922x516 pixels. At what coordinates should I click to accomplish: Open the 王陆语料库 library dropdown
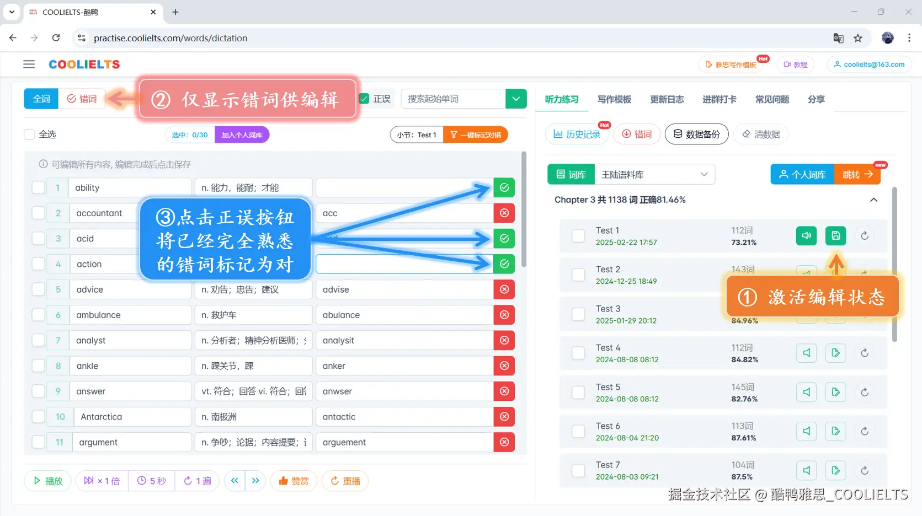click(x=654, y=174)
